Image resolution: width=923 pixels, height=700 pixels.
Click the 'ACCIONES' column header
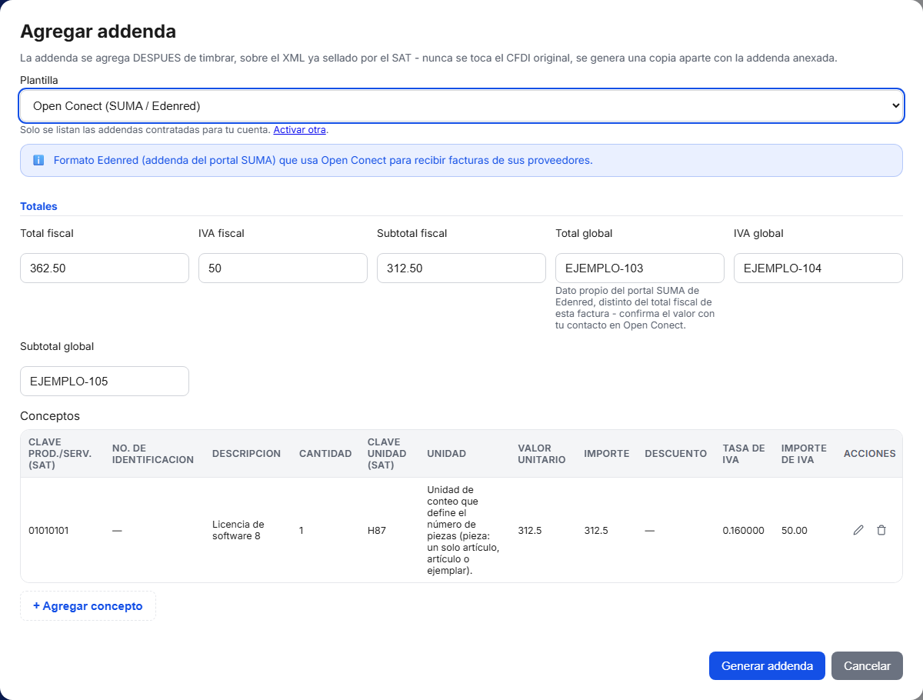(x=869, y=454)
